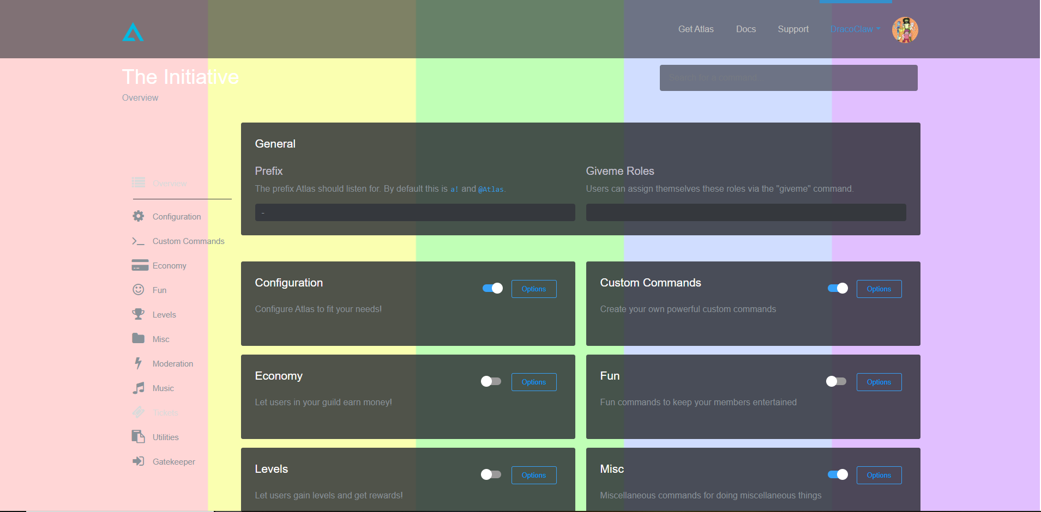The image size is (1041, 512).
Task: Click the 'Prefix' label in General
Action: (x=269, y=171)
